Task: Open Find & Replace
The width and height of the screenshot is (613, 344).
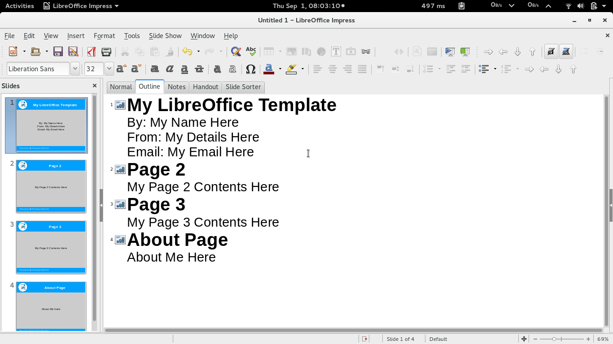Action: click(x=236, y=52)
